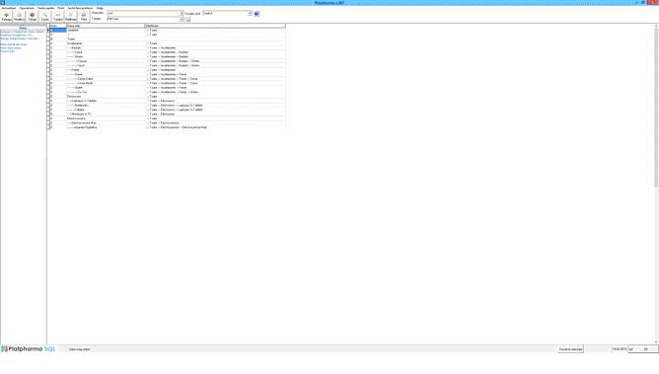Click the Clasificare column header

pyautogui.click(x=215, y=26)
